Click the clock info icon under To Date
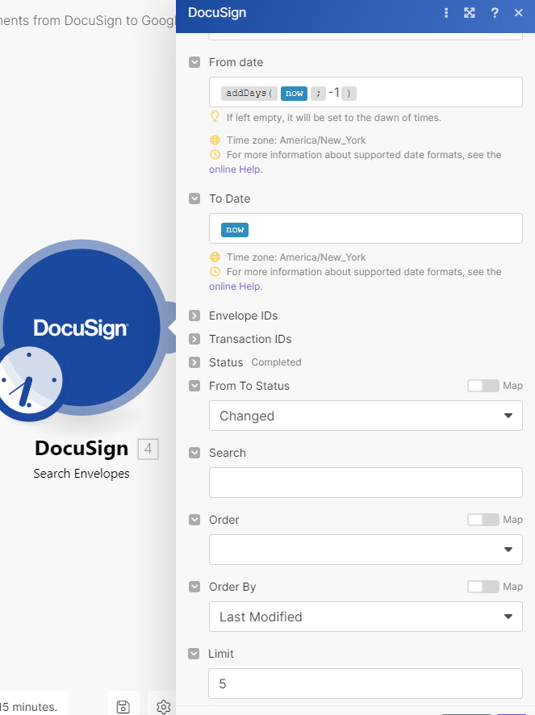The height and width of the screenshot is (715, 535). tap(215, 272)
